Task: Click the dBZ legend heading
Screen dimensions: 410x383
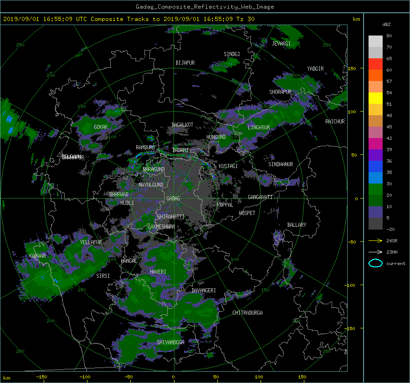Action: 386,25
